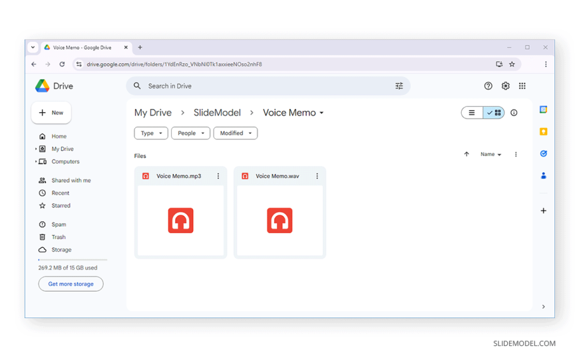The image size is (579, 358).
Task: Open Google Keep side panel
Action: click(x=543, y=132)
